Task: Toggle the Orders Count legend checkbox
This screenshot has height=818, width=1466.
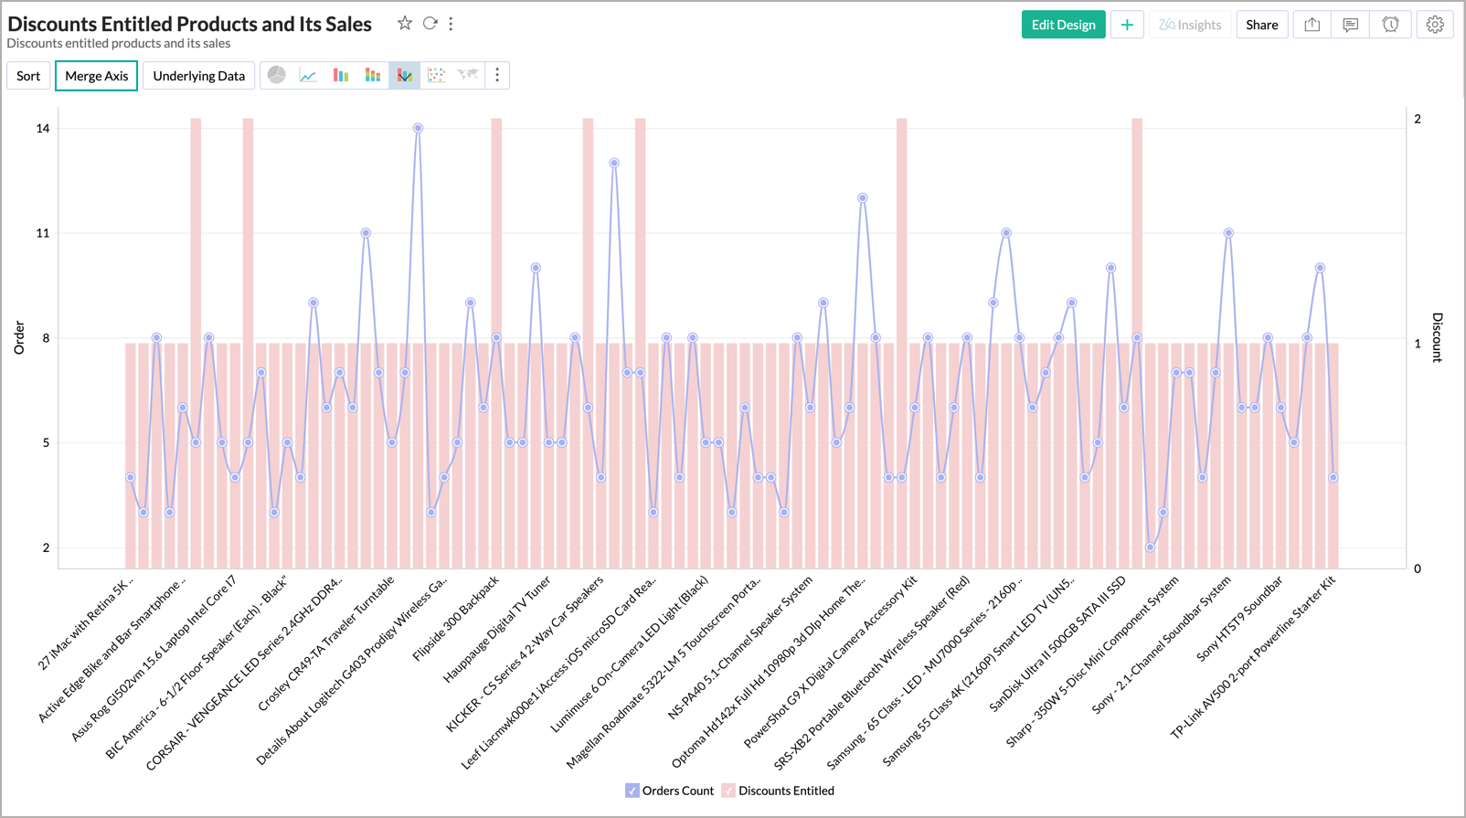Action: point(632,791)
